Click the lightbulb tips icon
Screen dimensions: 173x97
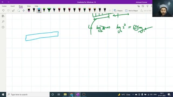(x=147, y=6)
